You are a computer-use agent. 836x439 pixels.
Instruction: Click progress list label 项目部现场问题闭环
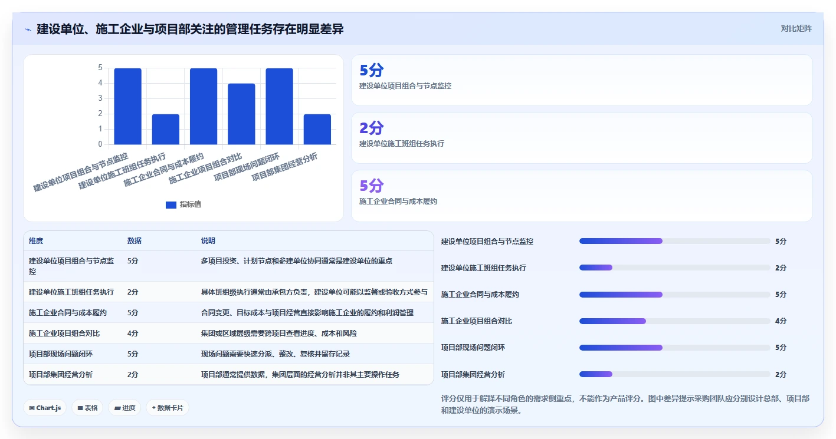(473, 348)
